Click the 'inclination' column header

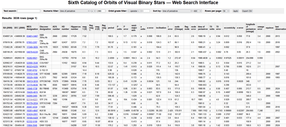[x=161, y=28]
